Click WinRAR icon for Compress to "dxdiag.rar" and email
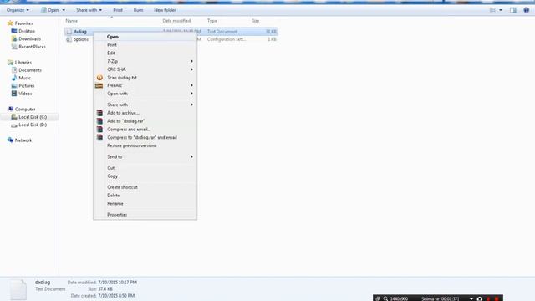This screenshot has width=535, height=301. coord(99,137)
